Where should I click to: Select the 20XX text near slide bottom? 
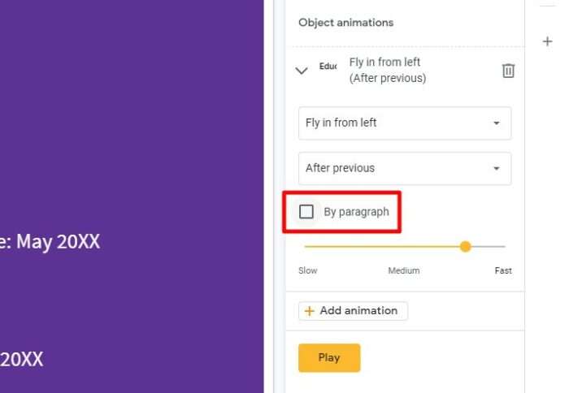(x=22, y=359)
